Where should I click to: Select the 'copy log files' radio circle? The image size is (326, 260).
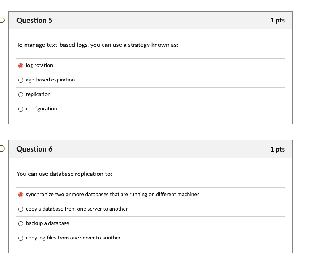tap(21, 238)
